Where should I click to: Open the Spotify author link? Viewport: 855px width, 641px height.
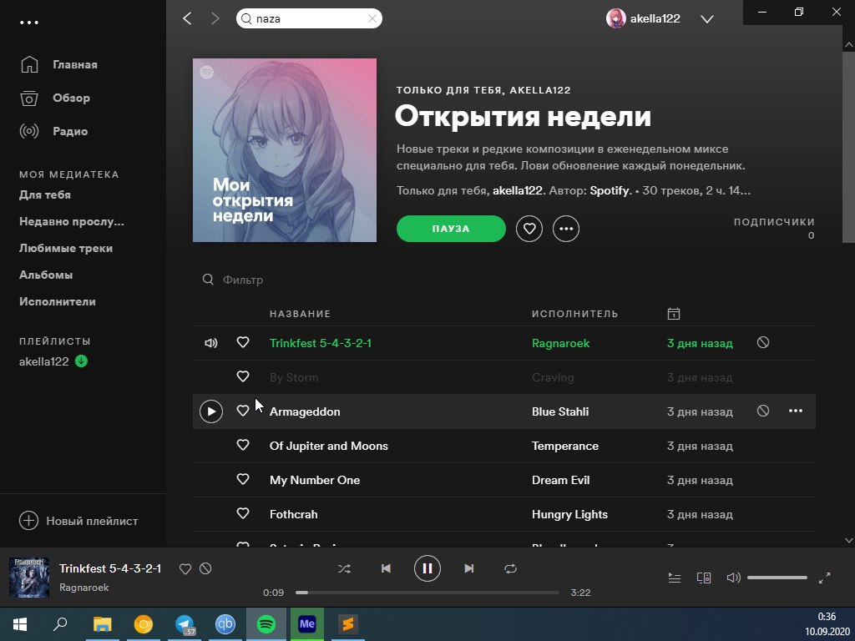tap(610, 191)
